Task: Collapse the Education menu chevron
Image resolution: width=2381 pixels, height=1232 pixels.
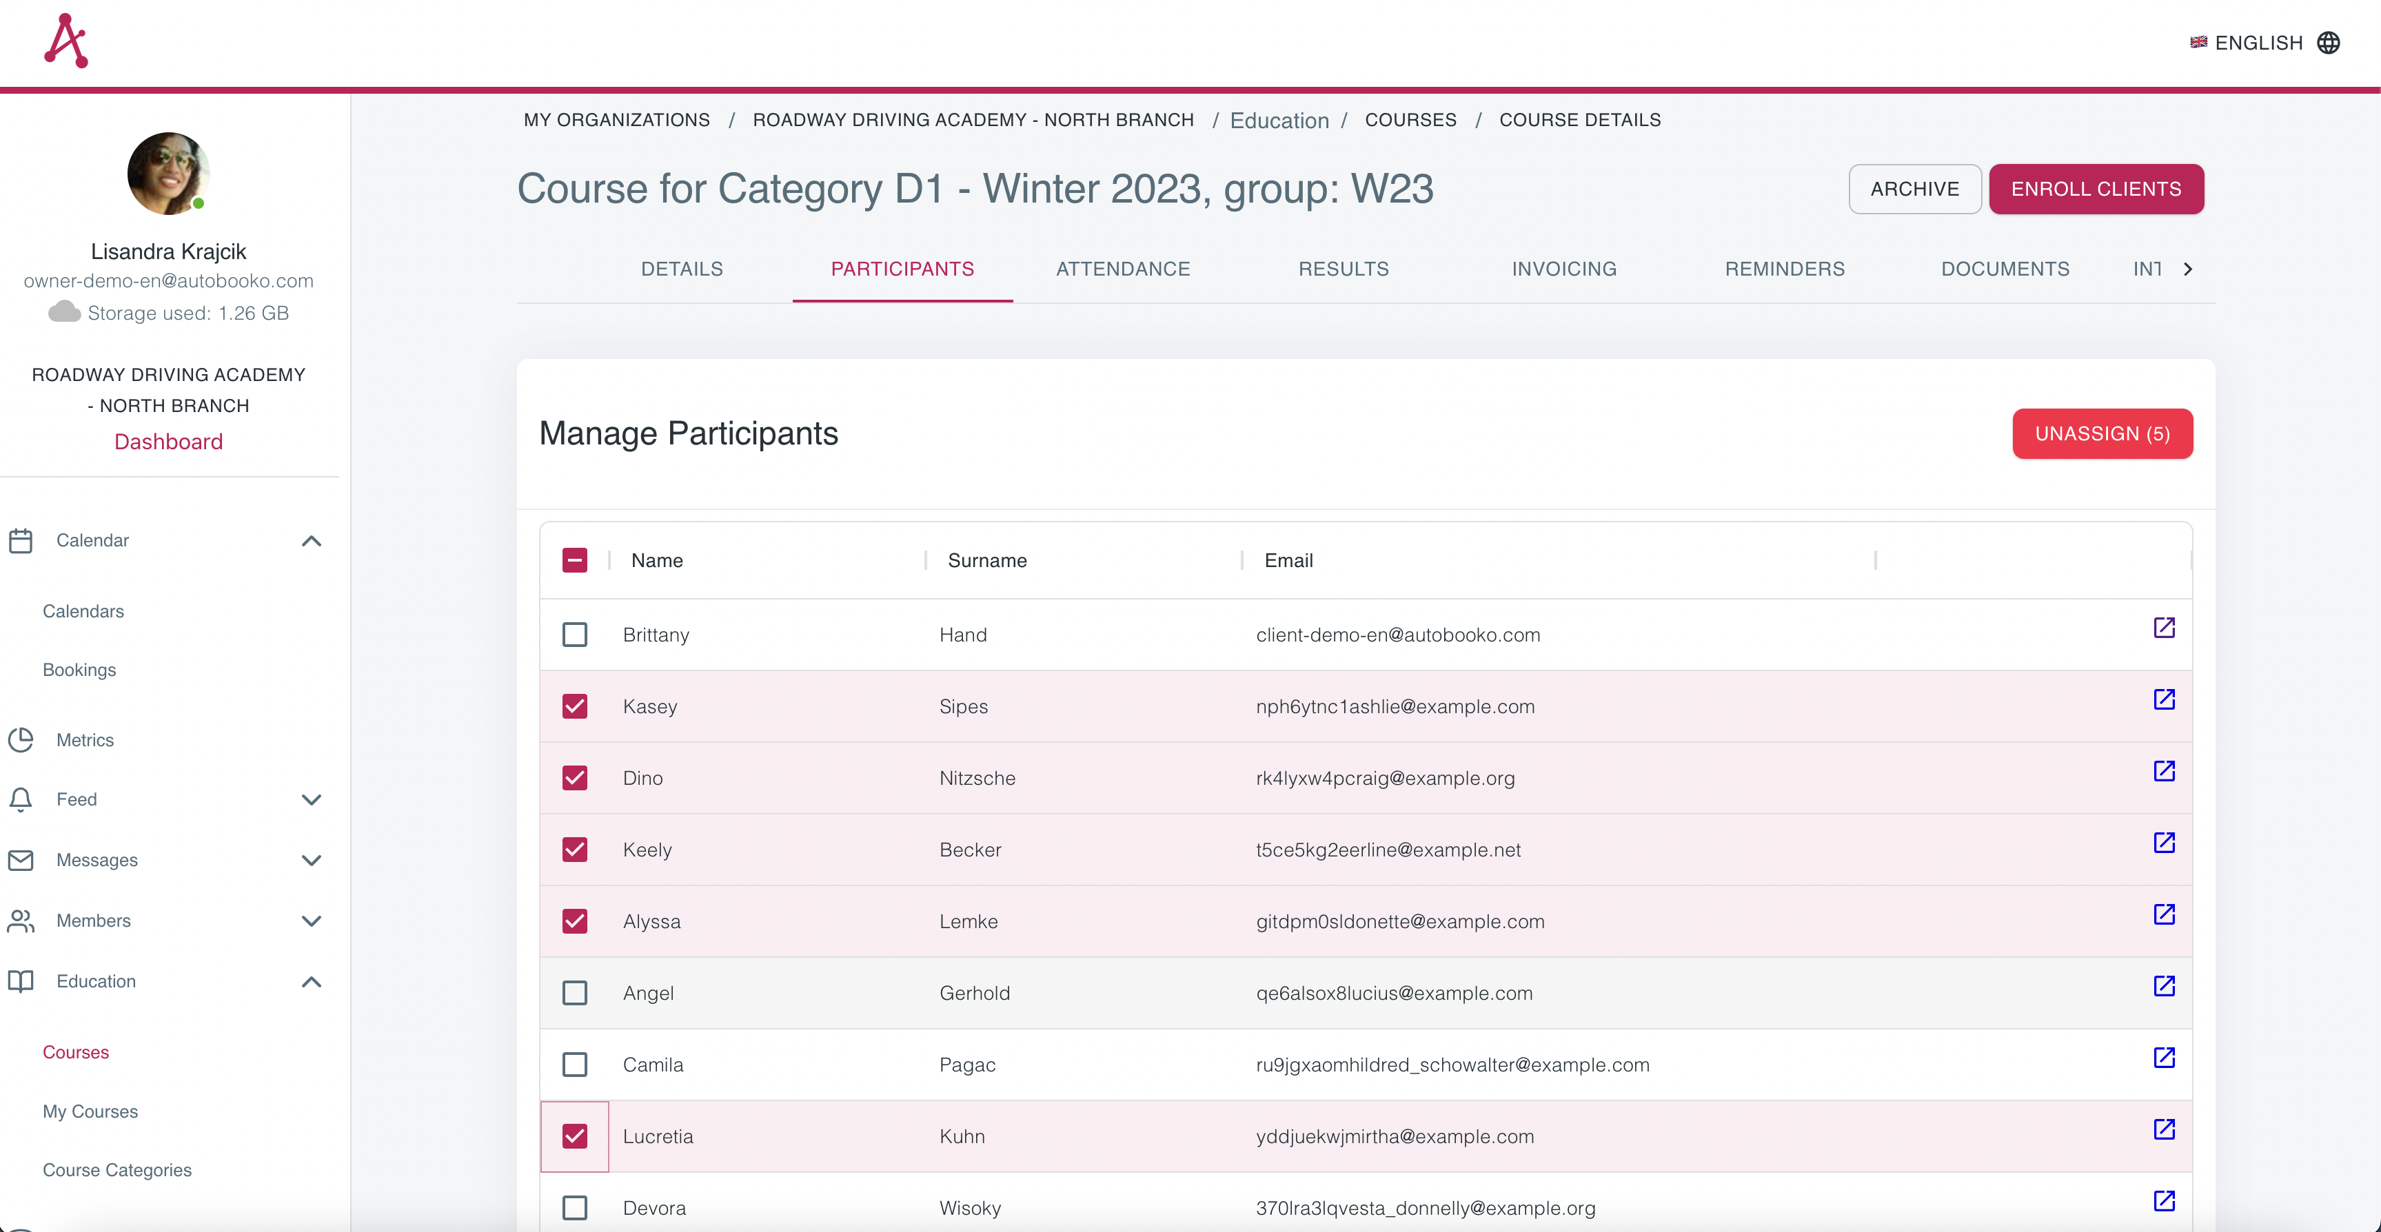Action: (x=311, y=981)
